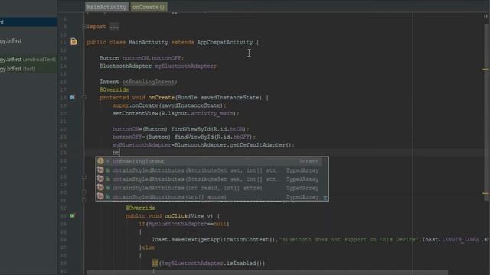The image size is (490, 275).
Task: Click getDefaultAdapter() method call
Action: click(260, 145)
